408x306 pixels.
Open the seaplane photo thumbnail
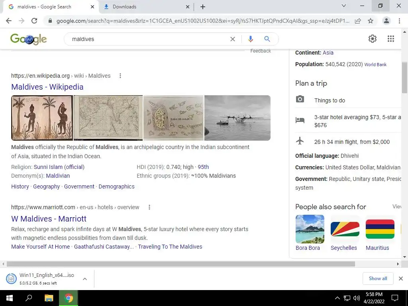[x=237, y=118]
